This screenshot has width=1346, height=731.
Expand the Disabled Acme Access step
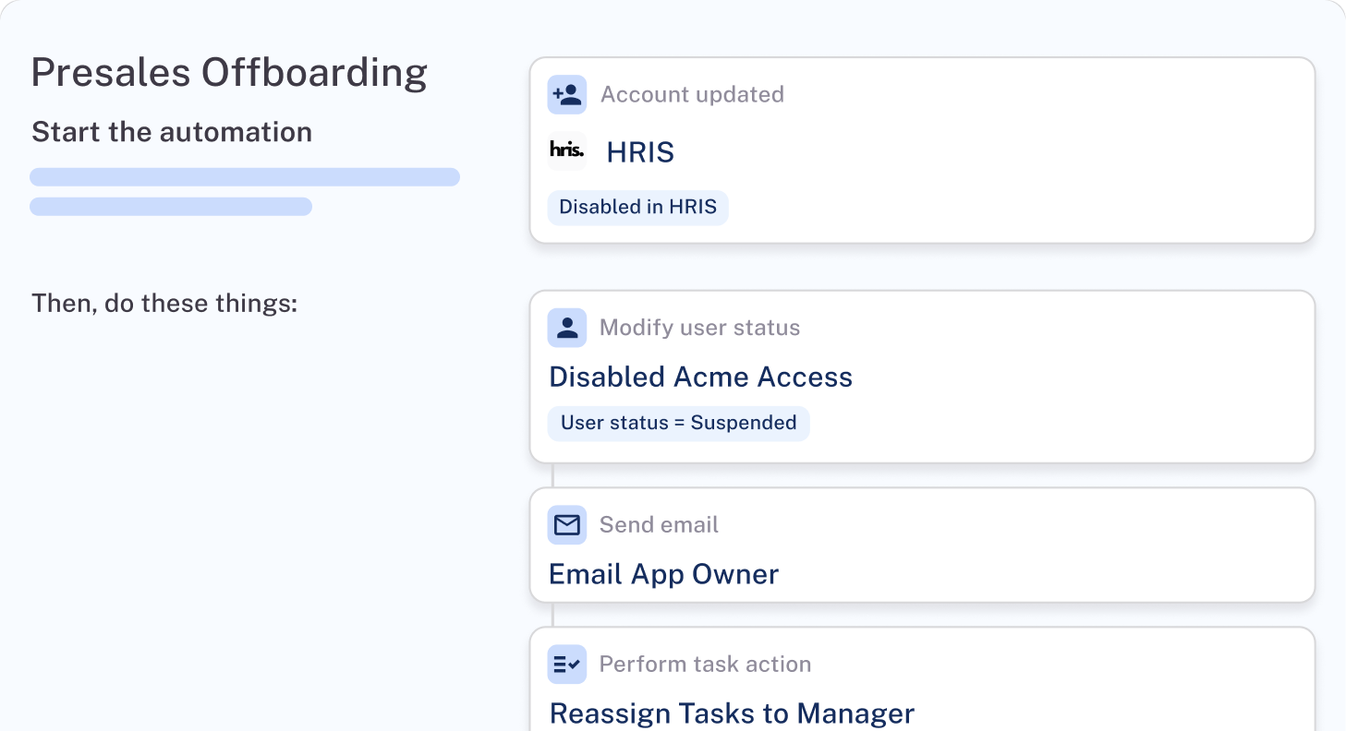pos(922,376)
